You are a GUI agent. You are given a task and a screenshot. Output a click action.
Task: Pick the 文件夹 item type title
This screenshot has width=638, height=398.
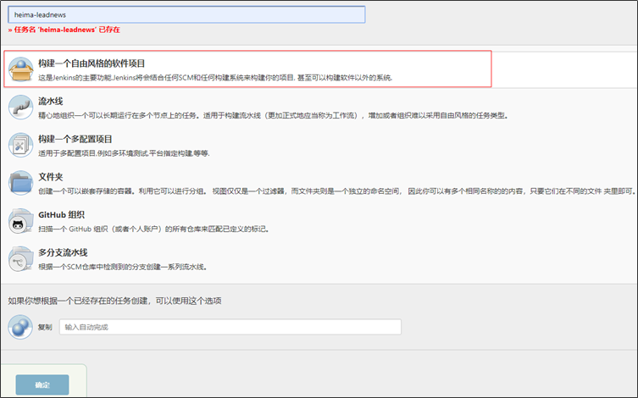[51, 177]
